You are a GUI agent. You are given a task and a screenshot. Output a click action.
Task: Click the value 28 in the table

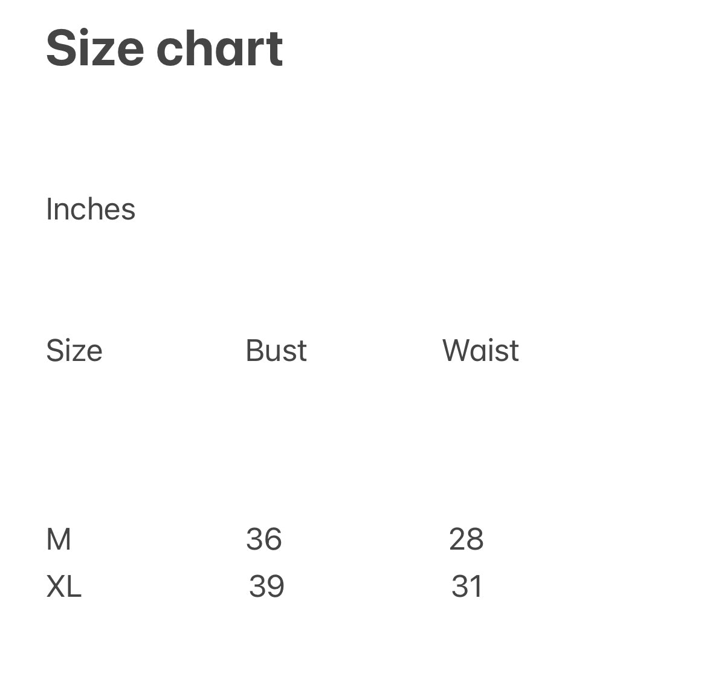coord(466,539)
